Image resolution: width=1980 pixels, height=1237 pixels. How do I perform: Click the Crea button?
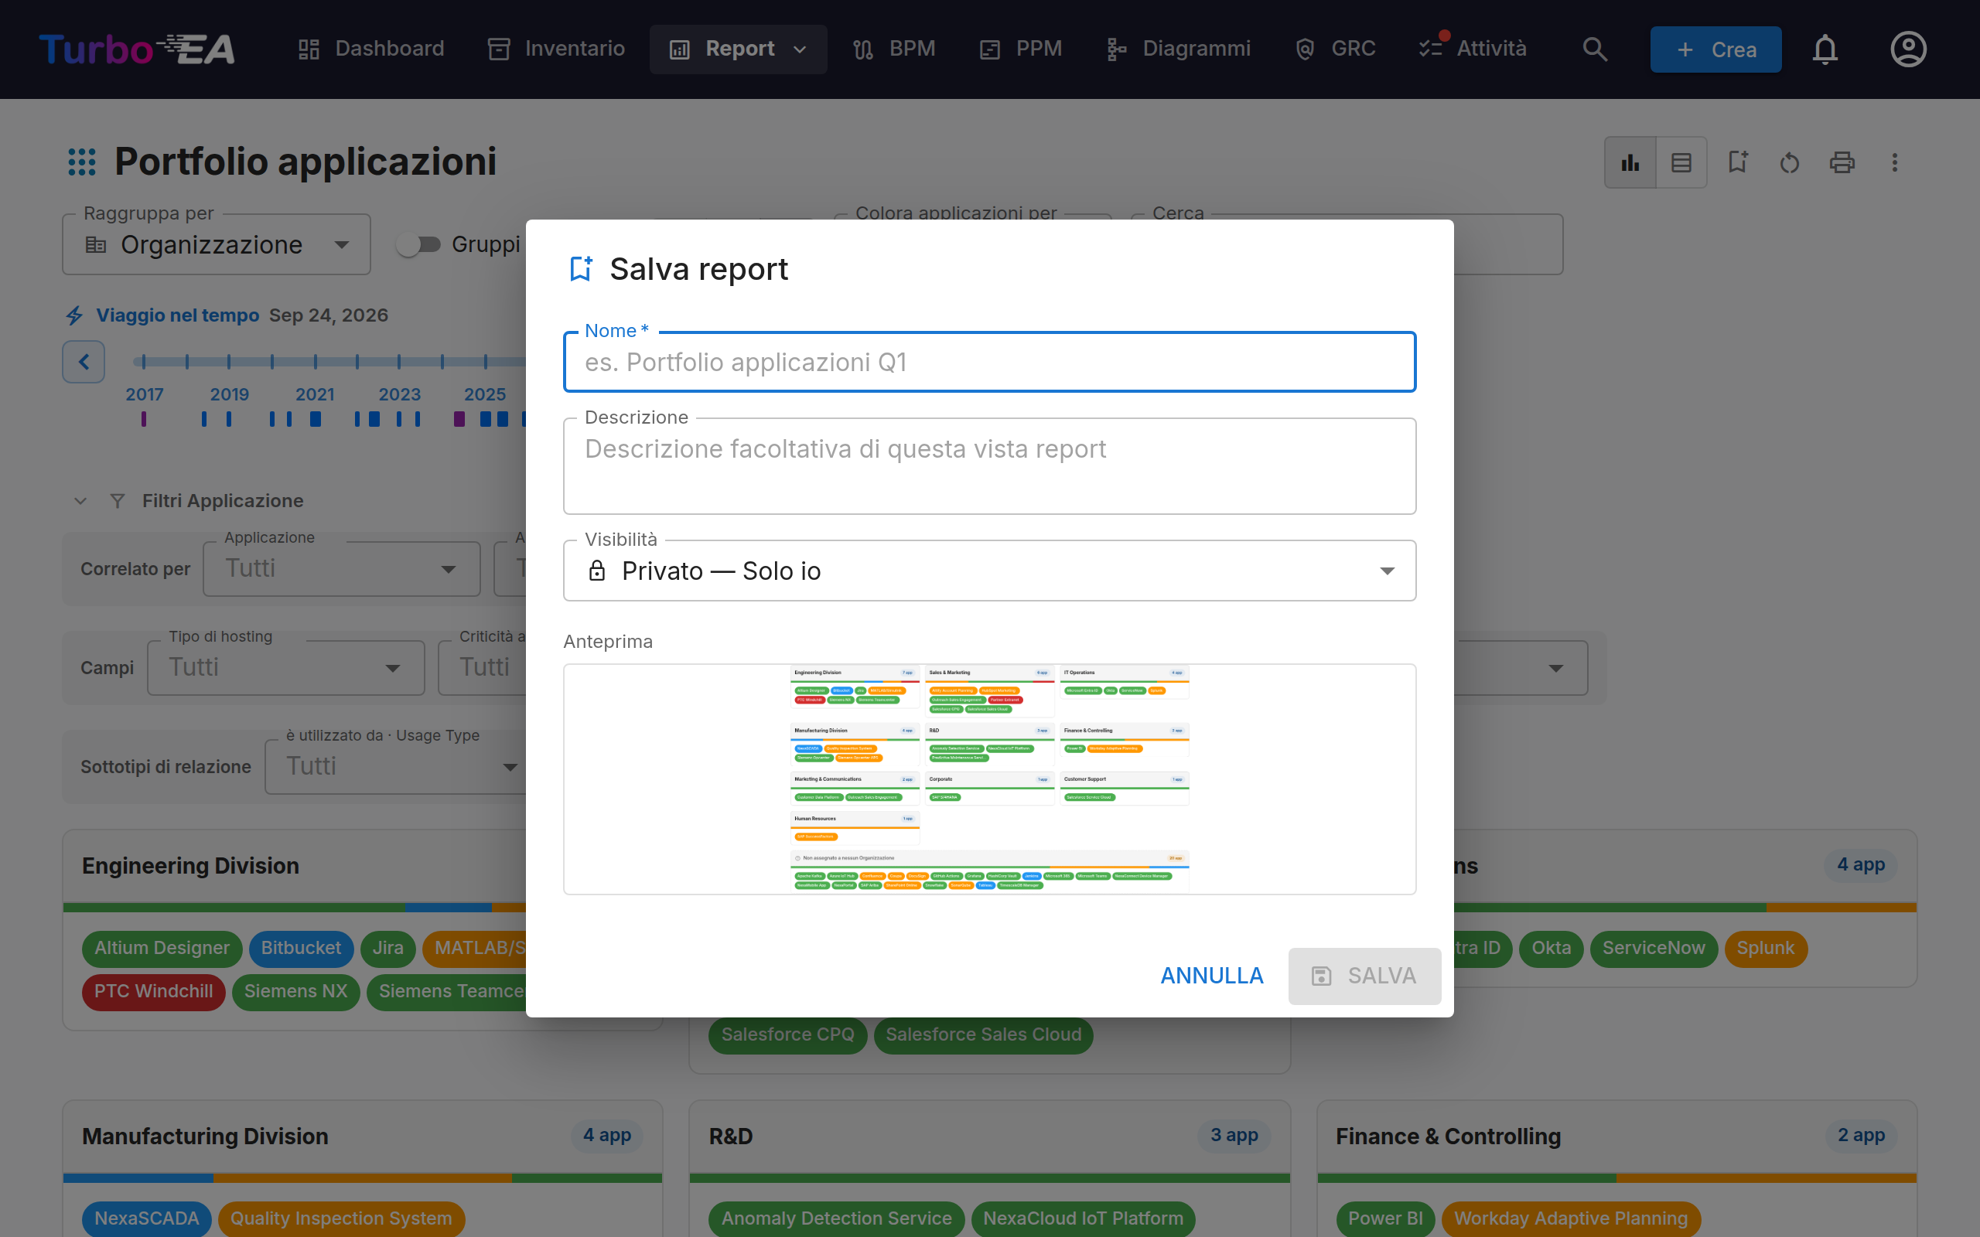1715,49
